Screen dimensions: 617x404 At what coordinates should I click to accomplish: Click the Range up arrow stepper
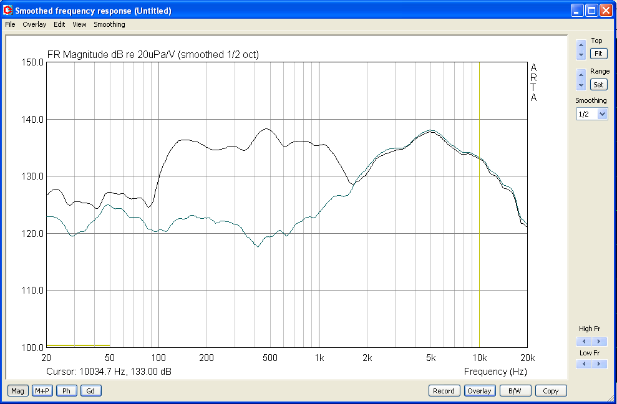click(x=581, y=74)
